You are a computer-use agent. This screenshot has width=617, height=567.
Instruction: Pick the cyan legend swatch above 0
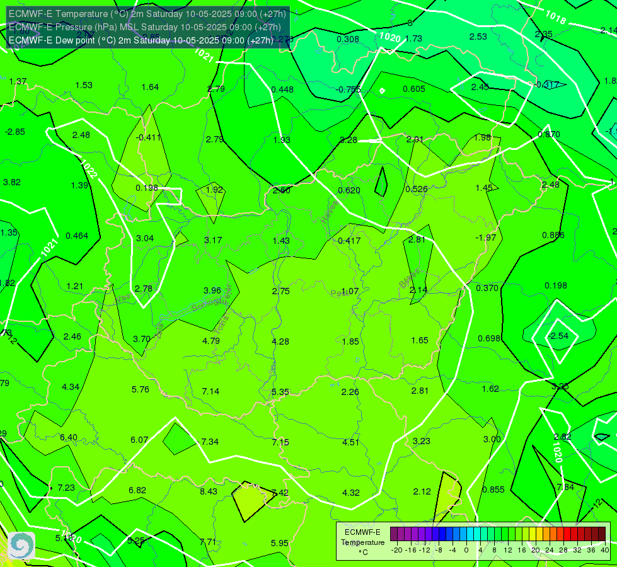click(470, 534)
